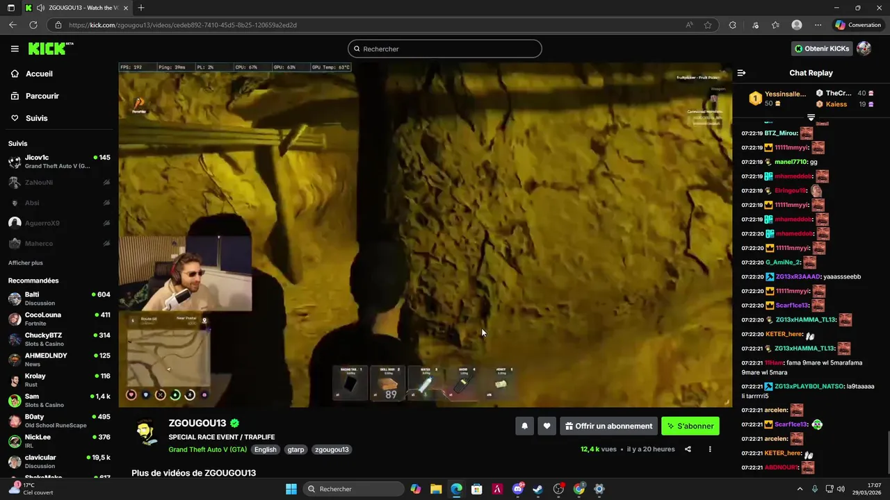Viewport: 890px width, 500px height.
Task: Open the share icon below the video
Action: click(688, 449)
